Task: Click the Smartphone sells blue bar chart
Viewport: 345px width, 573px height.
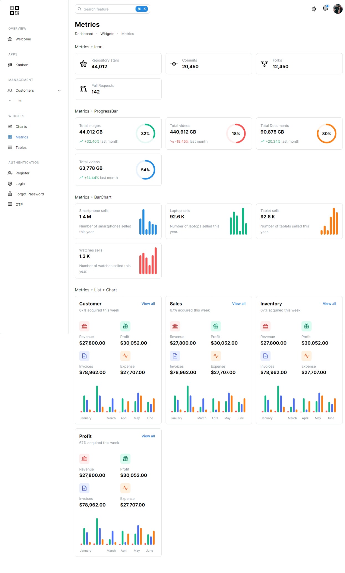Action: coord(148,222)
